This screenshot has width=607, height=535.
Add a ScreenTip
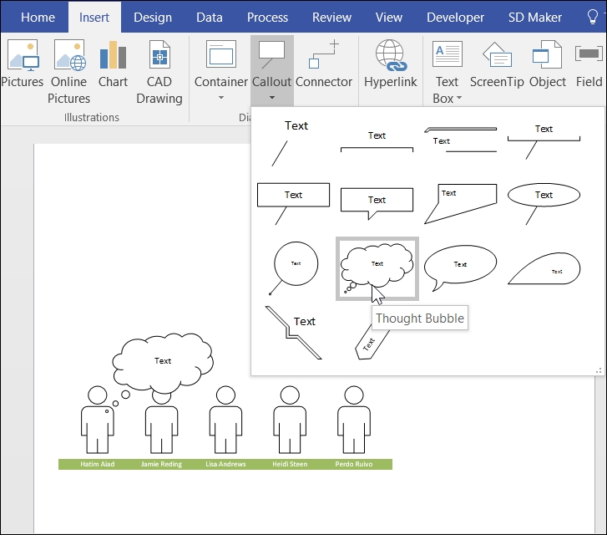pyautogui.click(x=497, y=64)
